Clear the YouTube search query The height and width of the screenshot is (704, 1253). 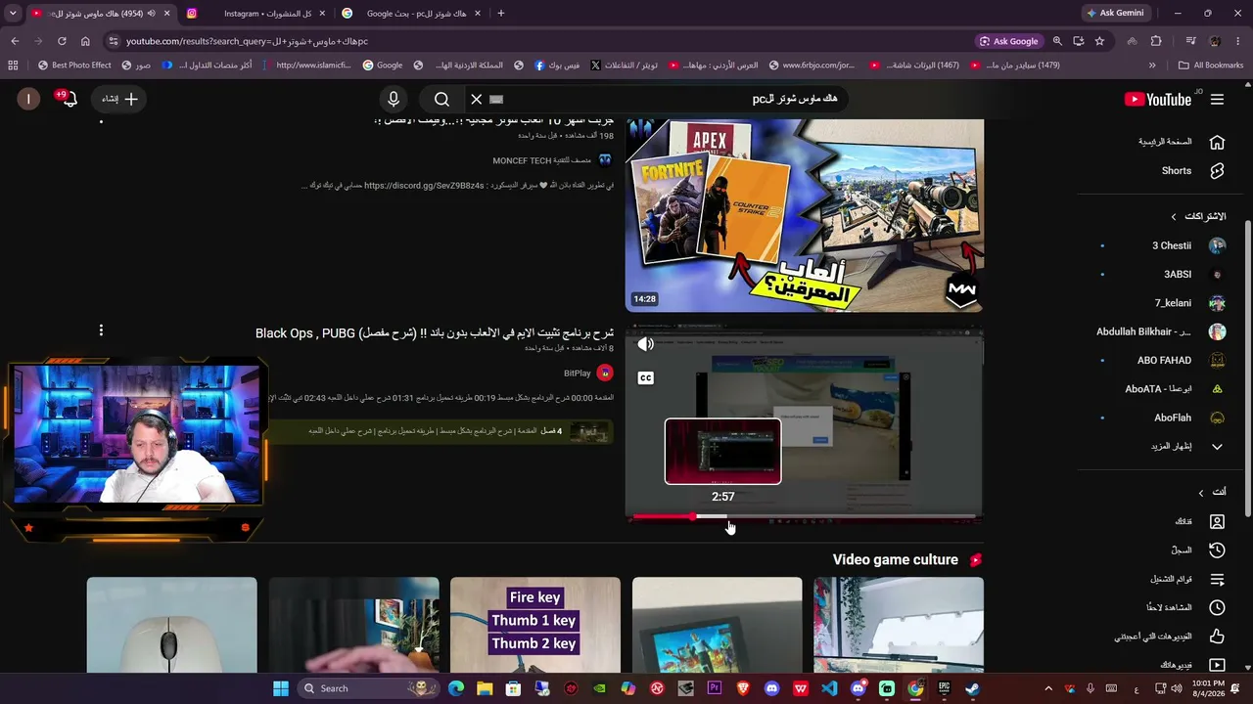pos(476,99)
